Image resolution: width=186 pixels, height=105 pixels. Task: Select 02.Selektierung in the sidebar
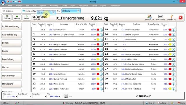coord(11,35)
